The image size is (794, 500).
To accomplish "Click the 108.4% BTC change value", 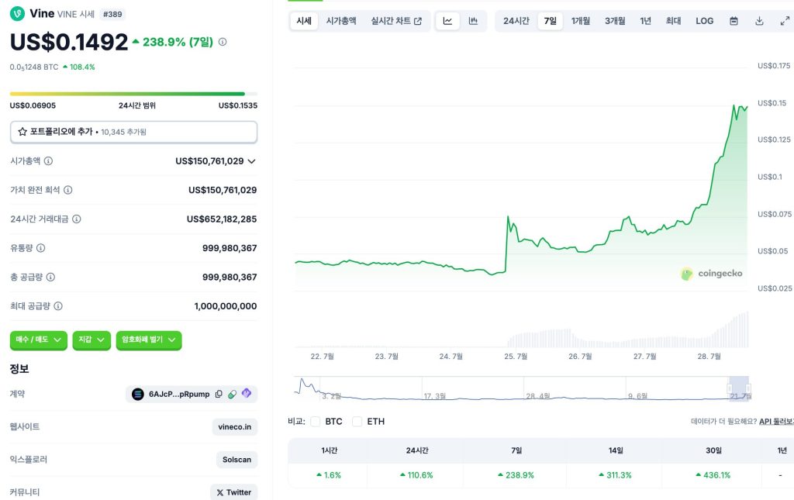I will click(79, 67).
